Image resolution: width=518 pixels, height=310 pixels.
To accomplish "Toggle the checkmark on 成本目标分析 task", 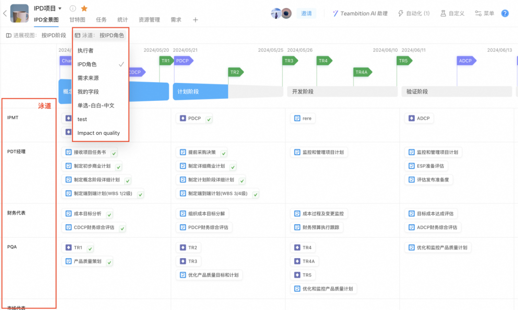I will [109, 215].
